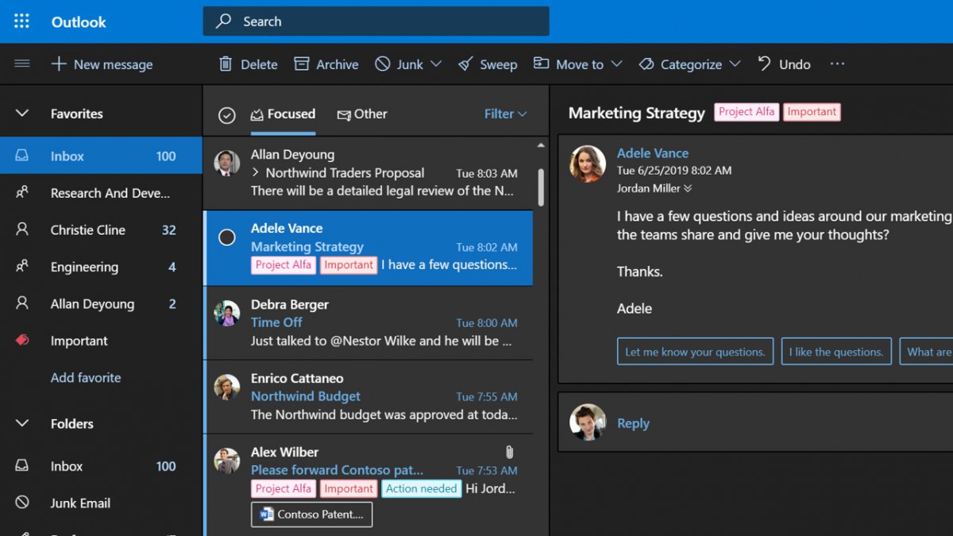Open the Time Off email from Debra Berger
Screen dimensions: 953x536
[x=368, y=322]
